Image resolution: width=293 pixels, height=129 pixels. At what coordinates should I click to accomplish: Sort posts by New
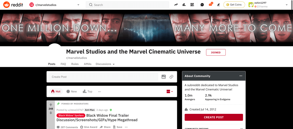point(71,92)
